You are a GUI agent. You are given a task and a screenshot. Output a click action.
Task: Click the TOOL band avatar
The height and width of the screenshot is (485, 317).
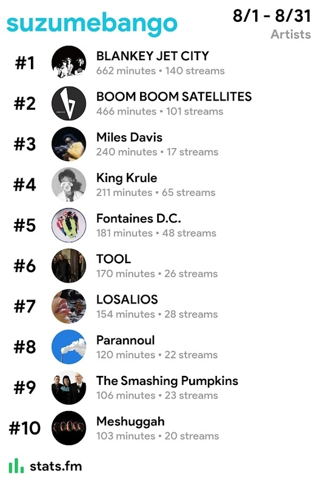coord(68,266)
